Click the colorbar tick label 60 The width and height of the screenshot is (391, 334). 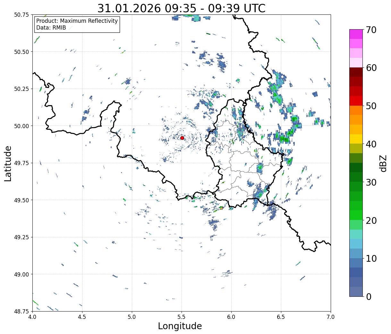tap(371, 68)
